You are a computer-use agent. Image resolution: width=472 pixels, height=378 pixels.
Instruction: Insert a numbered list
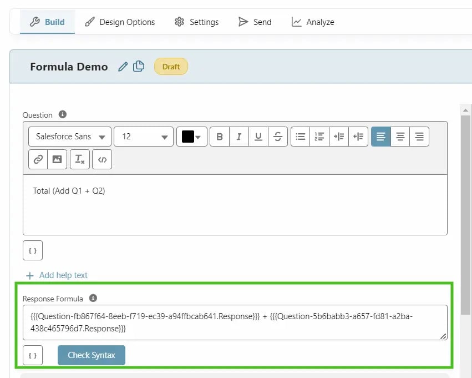(x=319, y=137)
